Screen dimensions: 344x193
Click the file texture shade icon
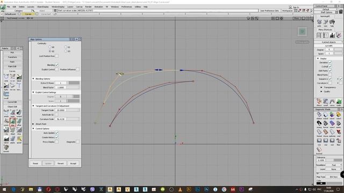[339, 140]
